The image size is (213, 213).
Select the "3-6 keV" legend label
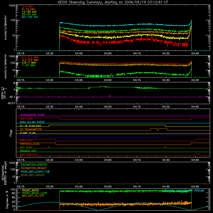(x=28, y=6)
